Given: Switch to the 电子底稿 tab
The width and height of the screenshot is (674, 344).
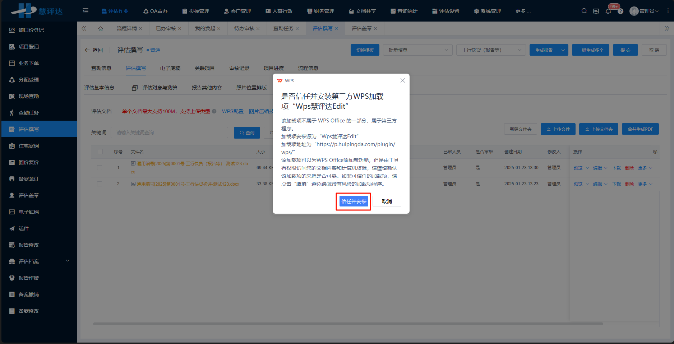Looking at the screenshot, I should tap(170, 68).
